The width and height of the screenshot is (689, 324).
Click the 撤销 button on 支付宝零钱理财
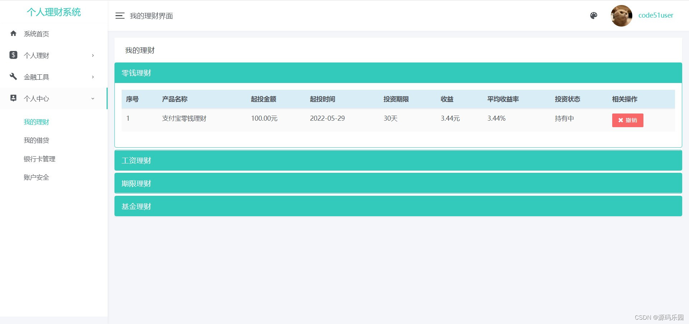(627, 120)
